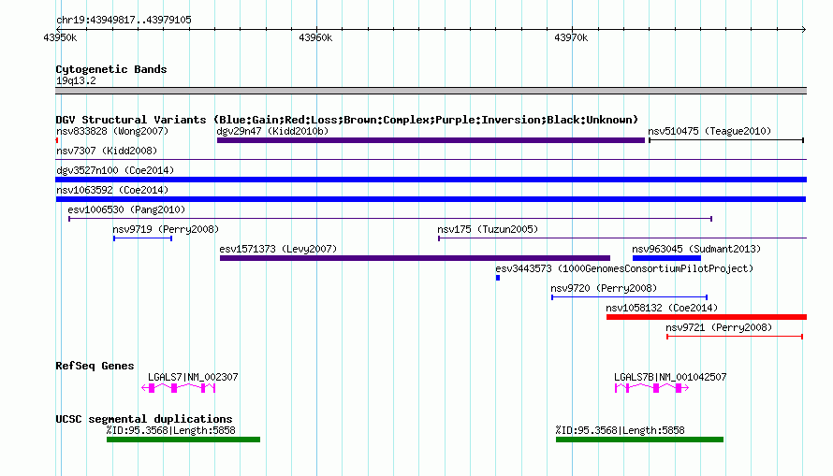
Task: Click the ruler's right arrowhead
Action: [804, 29]
